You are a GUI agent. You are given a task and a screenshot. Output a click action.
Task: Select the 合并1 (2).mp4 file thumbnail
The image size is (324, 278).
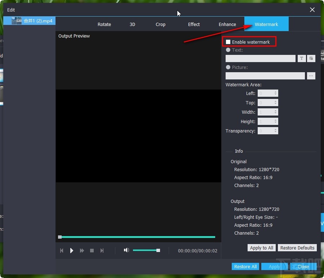pyautogui.click(x=17, y=21)
